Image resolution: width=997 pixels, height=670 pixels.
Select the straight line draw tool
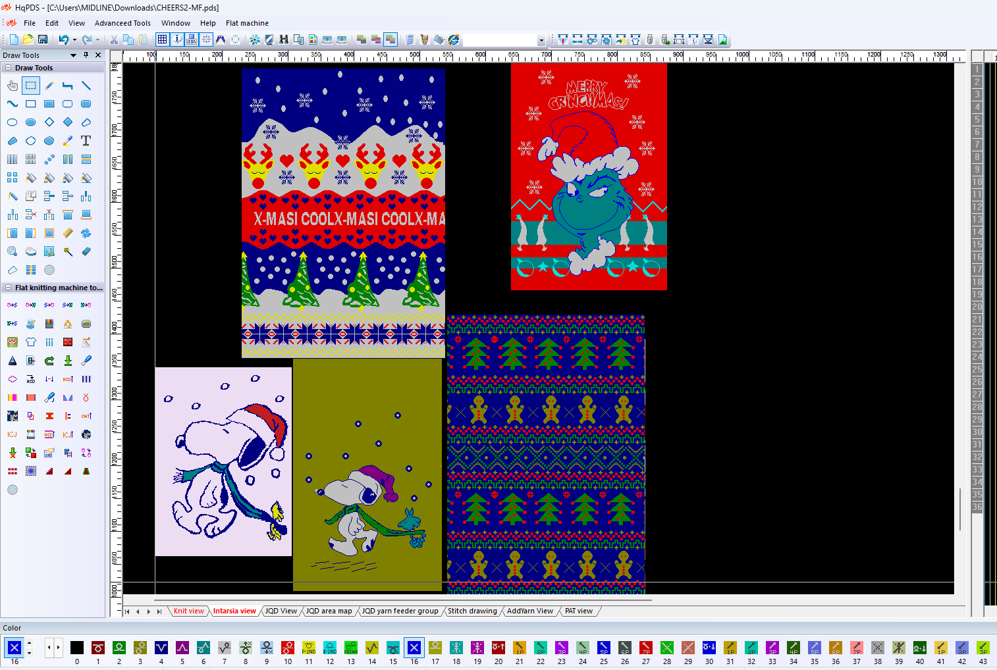[86, 86]
